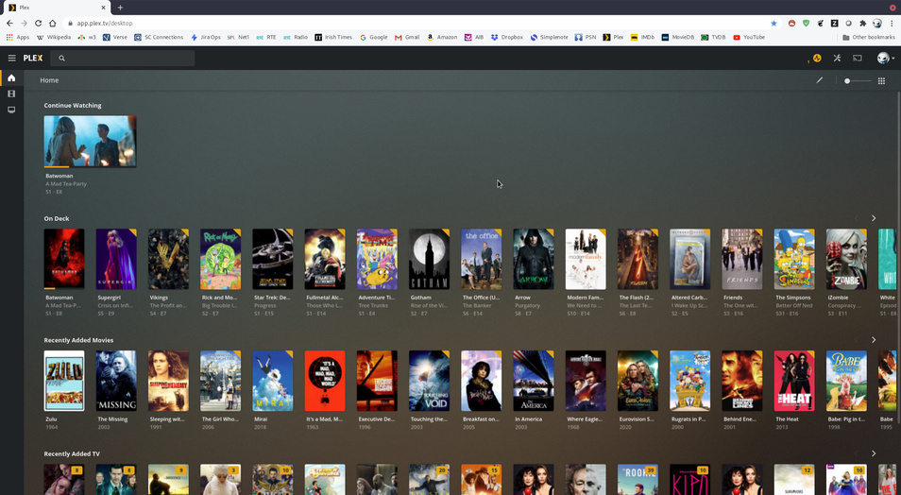Expand the Other bookmarks folder
Screen dimensions: 901x495
tap(868, 37)
